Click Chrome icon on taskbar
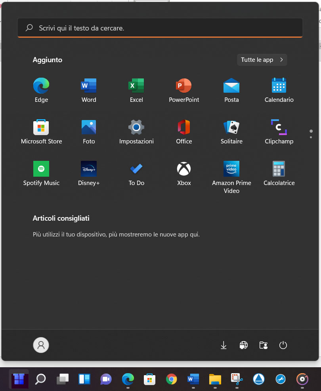This screenshot has width=321, height=391. click(171, 379)
